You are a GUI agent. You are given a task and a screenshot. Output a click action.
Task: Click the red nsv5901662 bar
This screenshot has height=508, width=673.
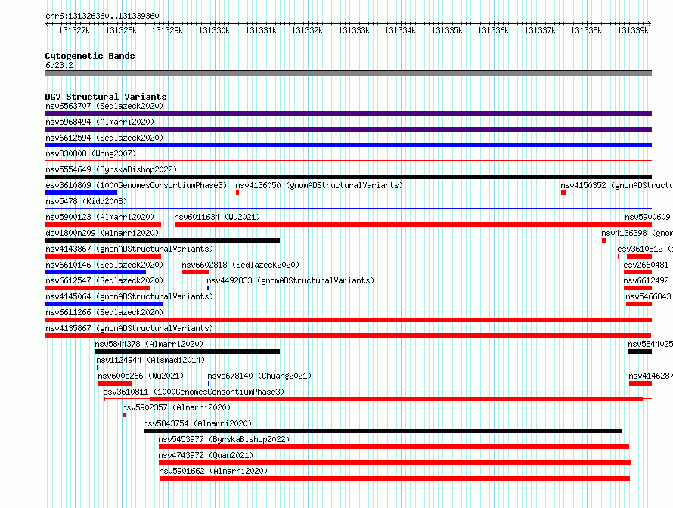395,479
